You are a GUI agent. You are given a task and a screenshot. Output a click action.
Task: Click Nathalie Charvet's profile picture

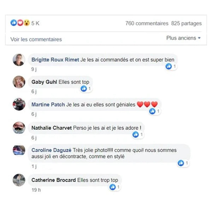(x=19, y=128)
